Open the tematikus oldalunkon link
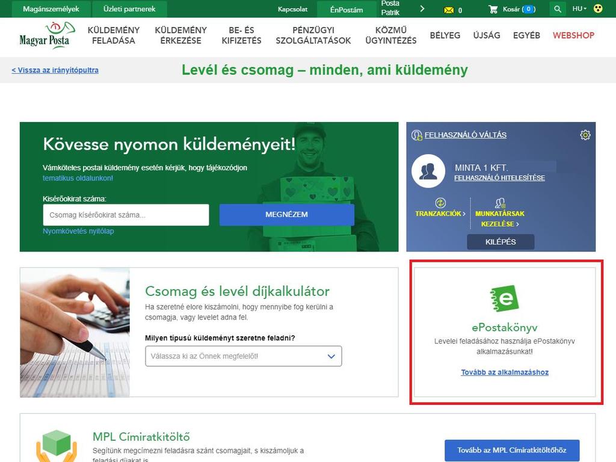616x462 pixels. click(78, 178)
